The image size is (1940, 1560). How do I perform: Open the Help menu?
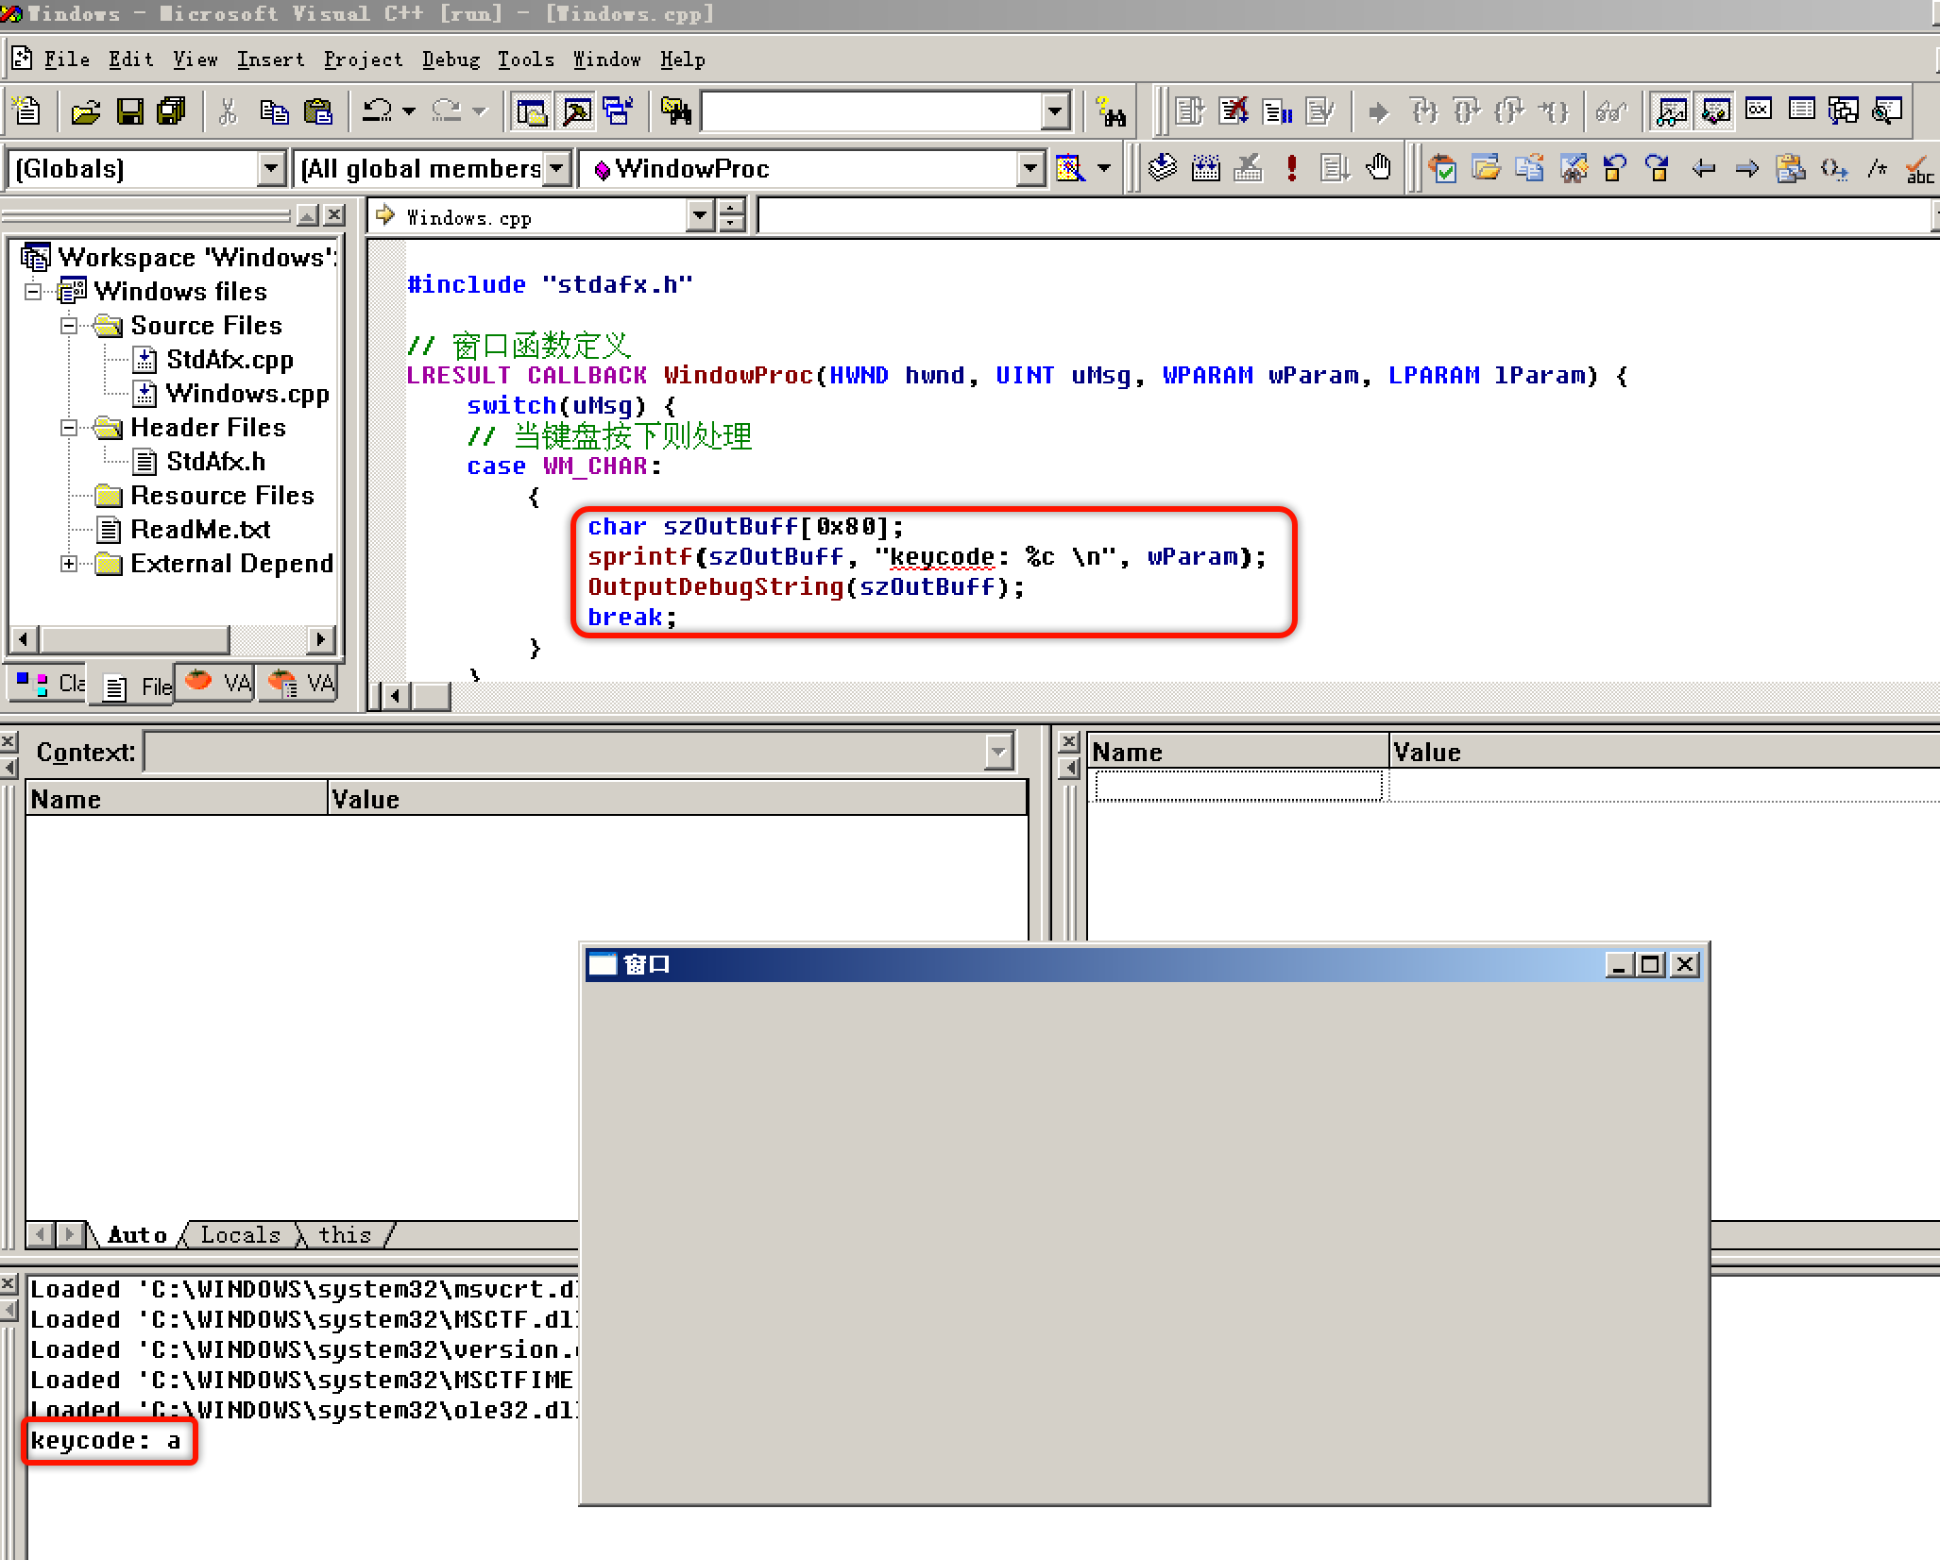click(682, 59)
